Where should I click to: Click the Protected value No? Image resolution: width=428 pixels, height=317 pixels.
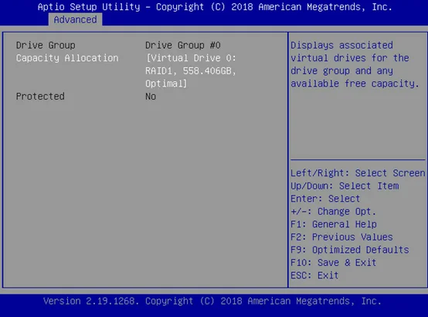(x=151, y=96)
